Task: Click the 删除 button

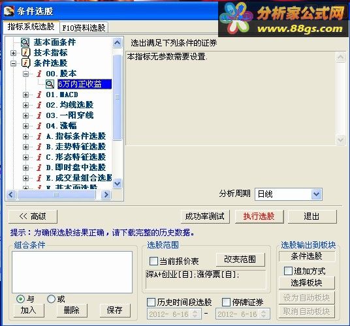Action: (72, 310)
